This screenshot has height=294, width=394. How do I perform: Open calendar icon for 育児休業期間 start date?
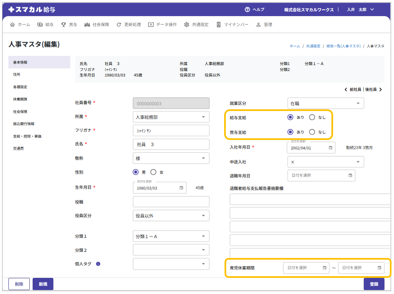(x=324, y=268)
